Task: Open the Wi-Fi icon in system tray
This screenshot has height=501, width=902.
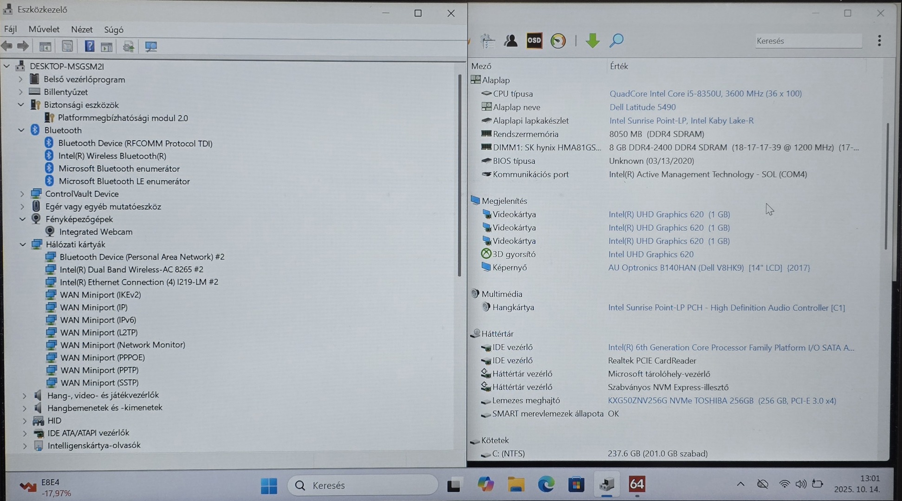Action: (x=784, y=484)
